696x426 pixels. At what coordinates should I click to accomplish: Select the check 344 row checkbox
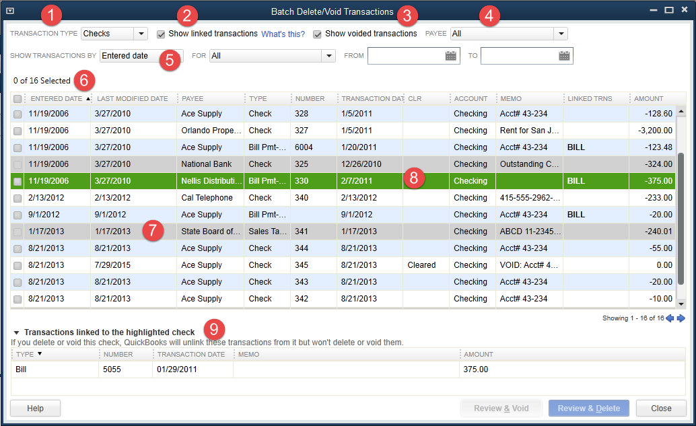18,248
